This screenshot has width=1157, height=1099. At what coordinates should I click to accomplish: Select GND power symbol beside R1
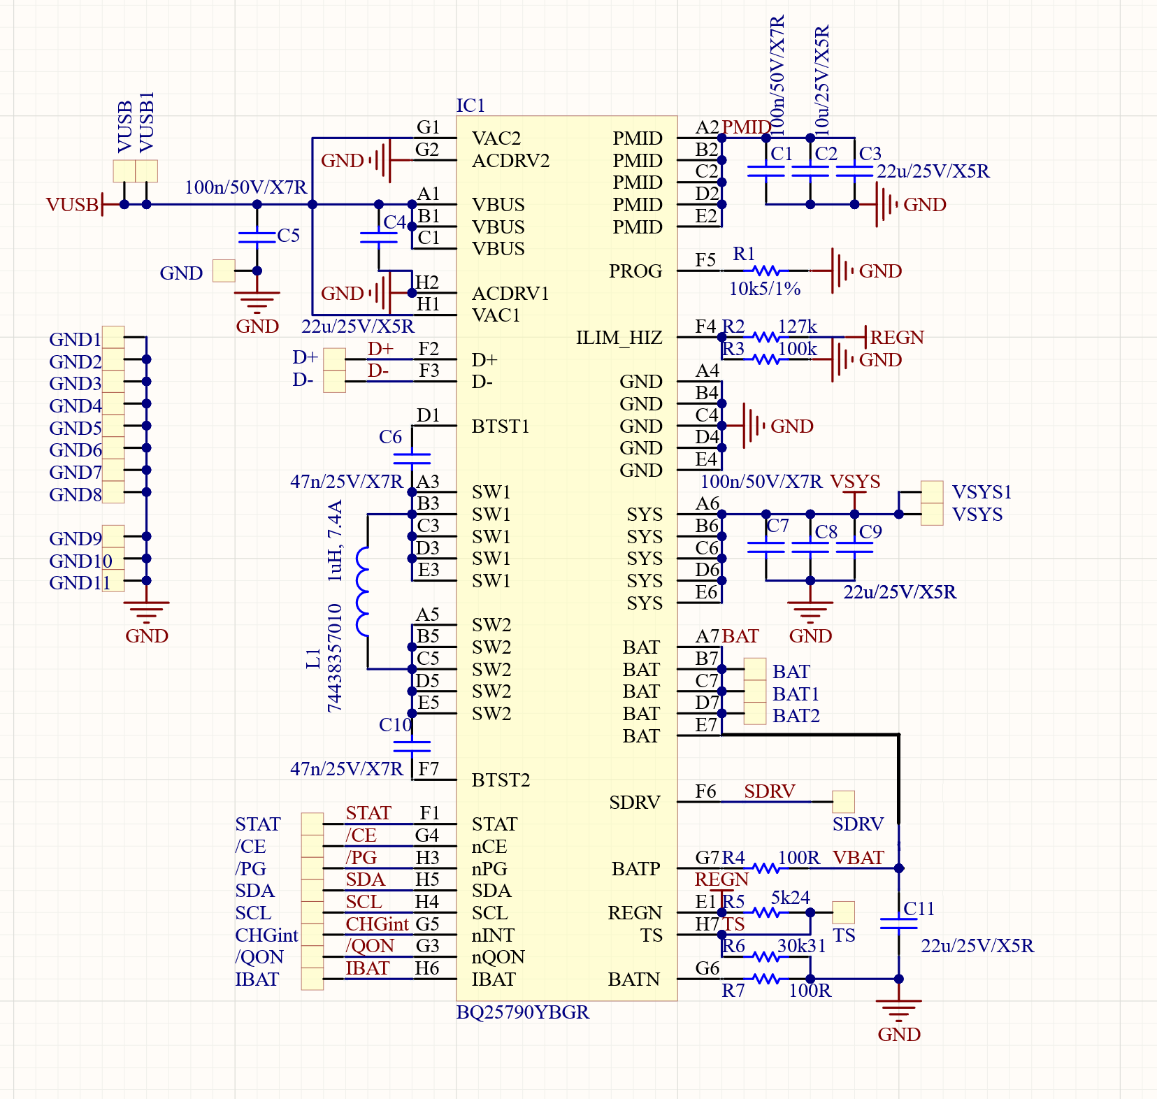[x=856, y=271]
